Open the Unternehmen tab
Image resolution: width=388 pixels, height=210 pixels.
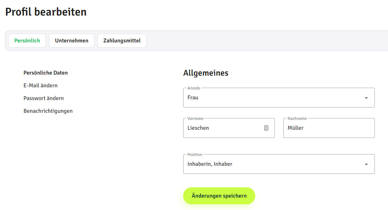tap(72, 41)
